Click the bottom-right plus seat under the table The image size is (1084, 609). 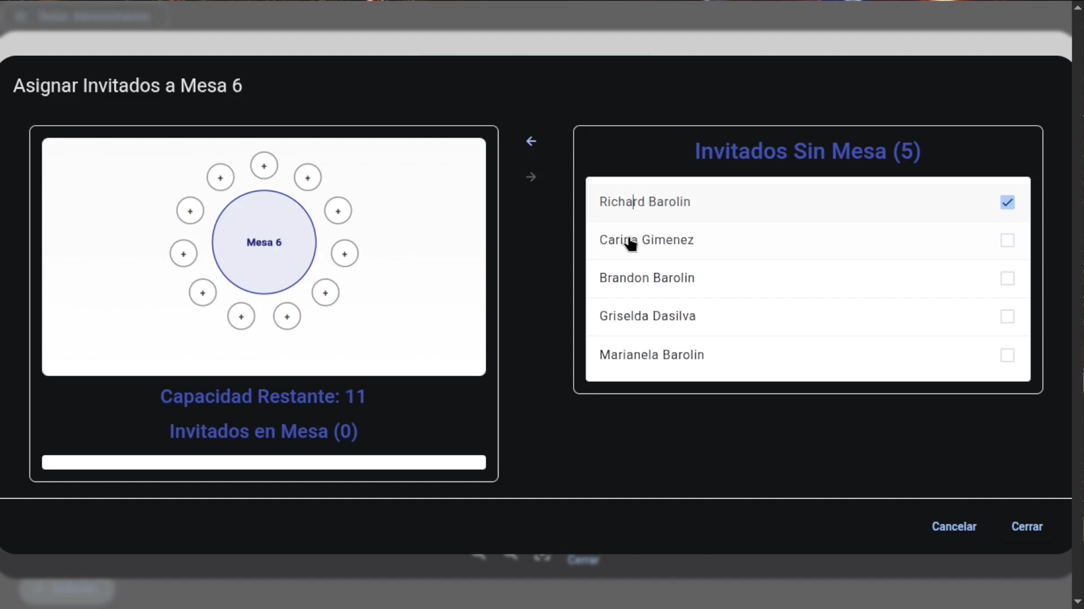click(287, 317)
